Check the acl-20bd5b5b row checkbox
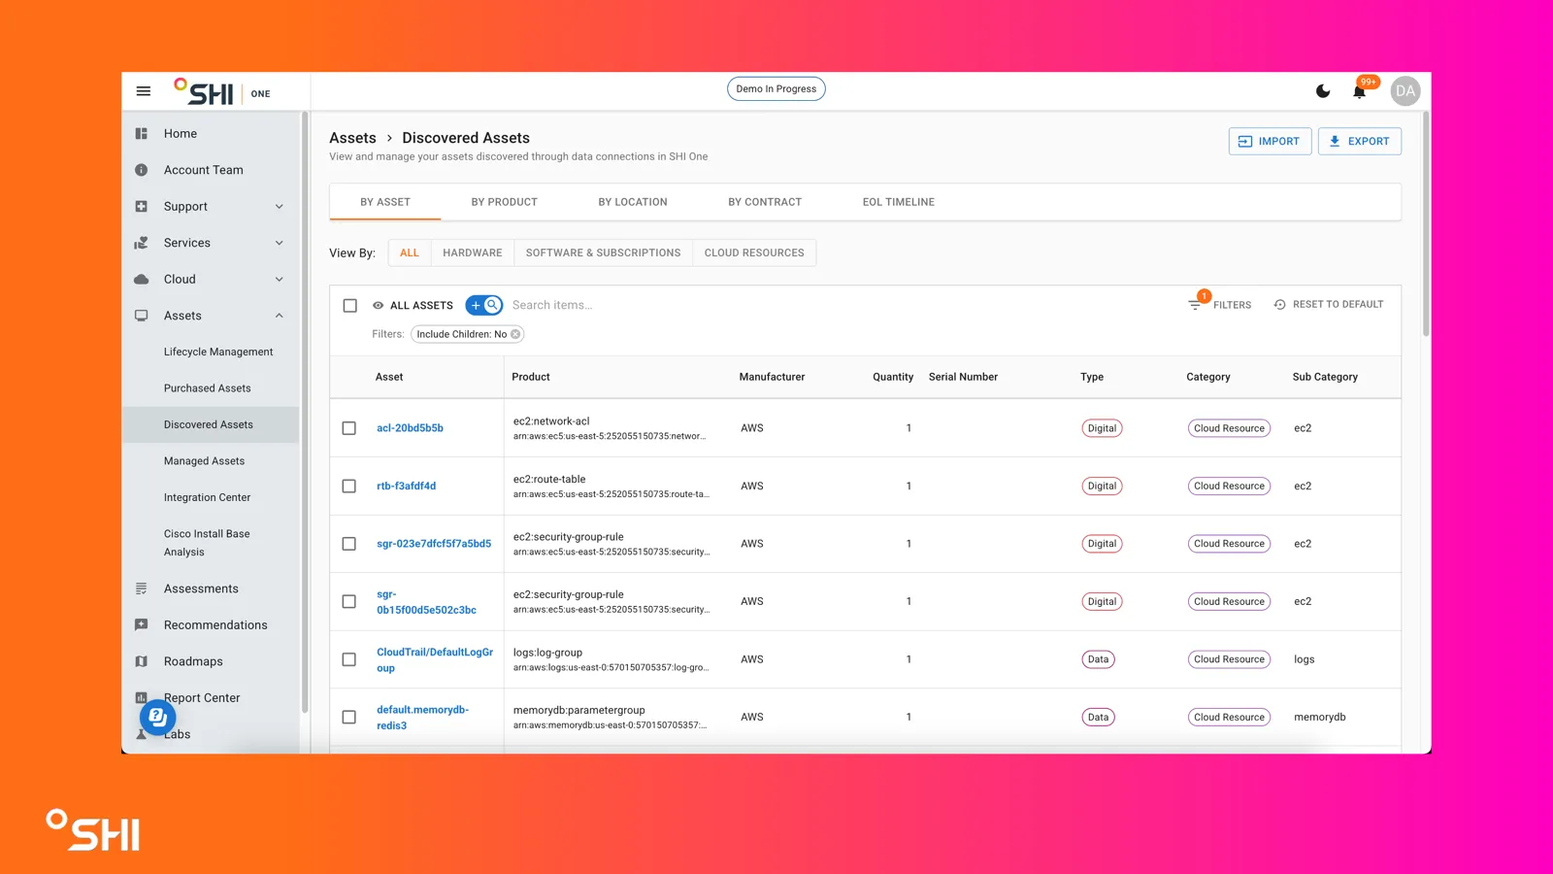The height and width of the screenshot is (874, 1553). point(349,428)
